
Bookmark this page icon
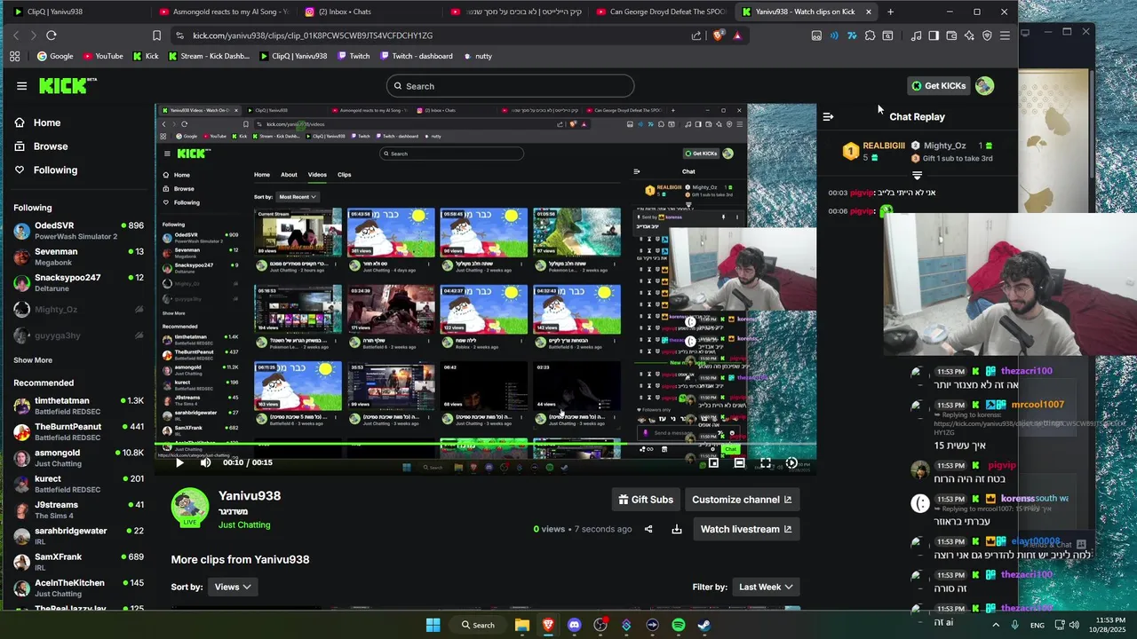[x=156, y=35]
